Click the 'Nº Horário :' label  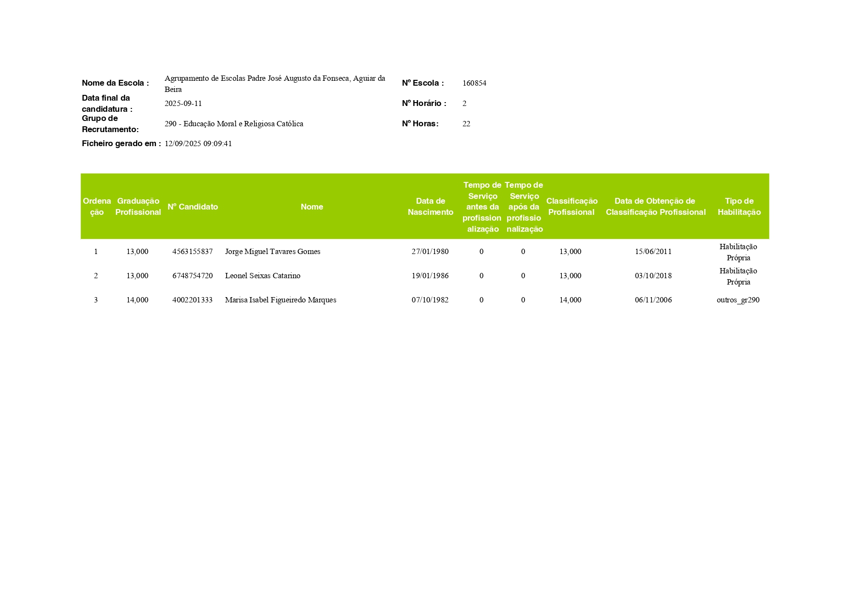coord(424,104)
